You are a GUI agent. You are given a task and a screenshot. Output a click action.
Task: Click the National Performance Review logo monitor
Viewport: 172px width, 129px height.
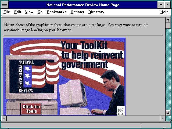click(31, 77)
